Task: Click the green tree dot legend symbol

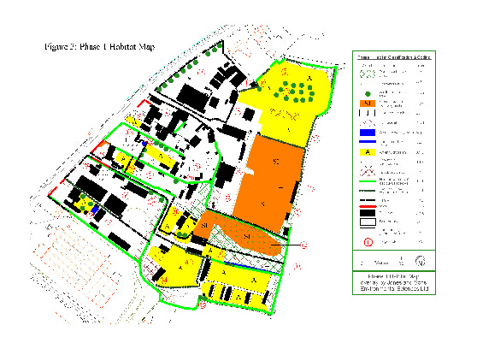Action: click(x=368, y=94)
